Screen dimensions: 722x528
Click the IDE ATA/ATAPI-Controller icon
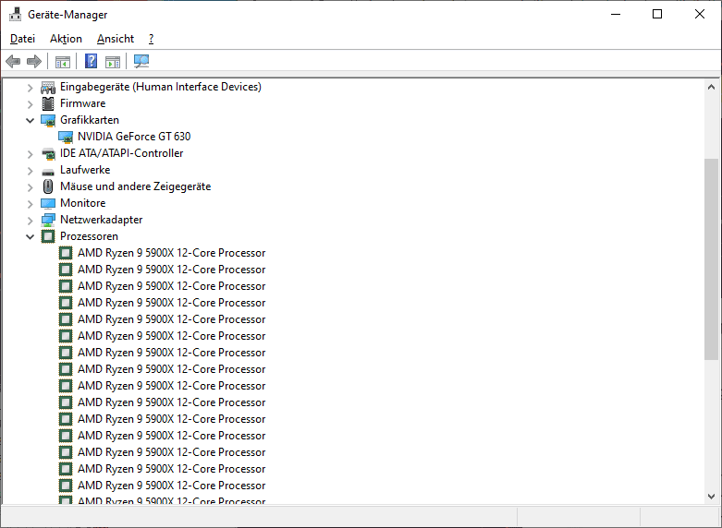pyautogui.click(x=48, y=153)
